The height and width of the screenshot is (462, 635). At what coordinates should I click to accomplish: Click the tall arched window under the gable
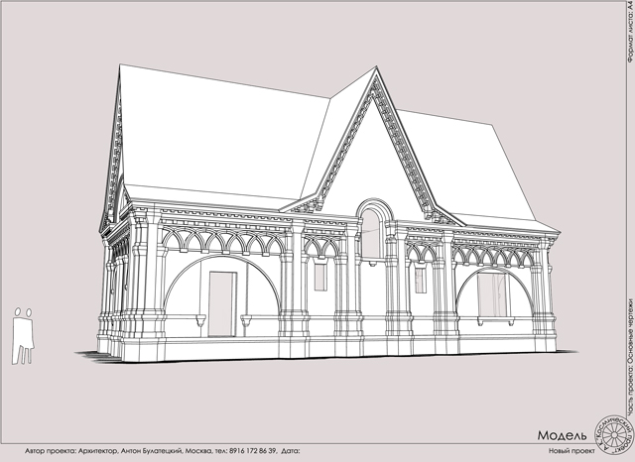tap(371, 234)
